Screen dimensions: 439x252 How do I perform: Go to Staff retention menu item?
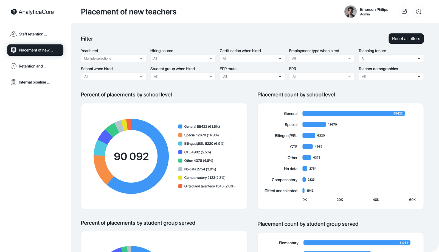click(x=33, y=34)
